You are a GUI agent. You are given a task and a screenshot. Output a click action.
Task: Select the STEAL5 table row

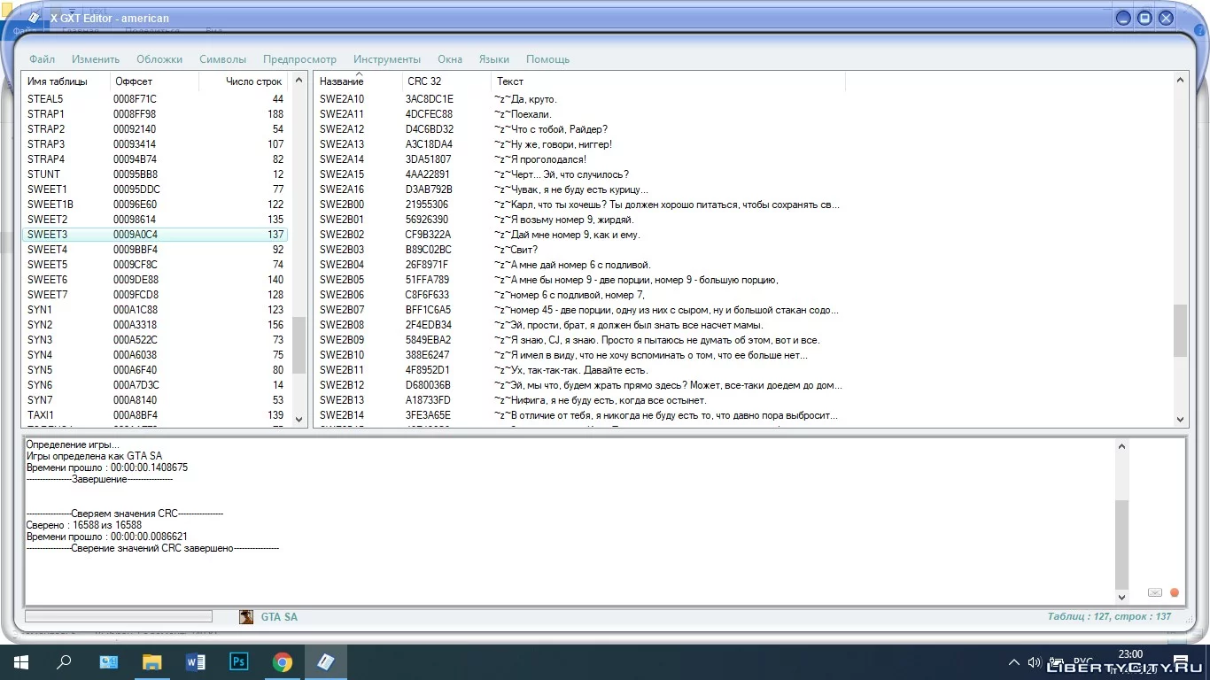click(x=155, y=99)
